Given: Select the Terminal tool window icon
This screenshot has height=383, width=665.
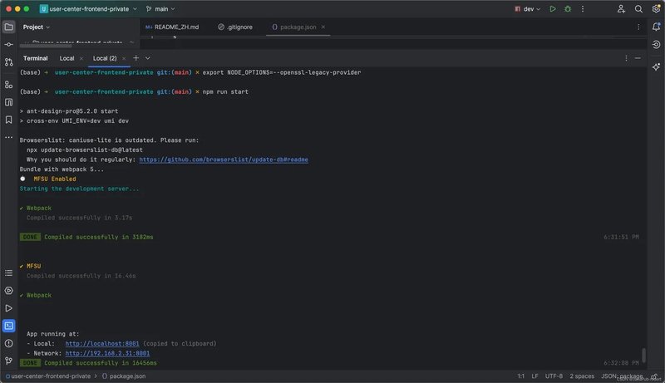Looking at the screenshot, I should (8, 326).
